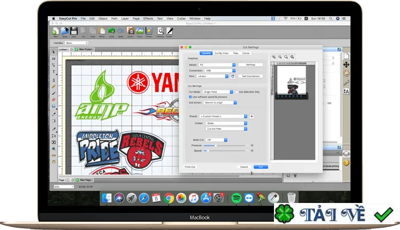This screenshot has width=400, height=230.
Task: Switch to the General tab
Action: pyautogui.click(x=206, y=53)
